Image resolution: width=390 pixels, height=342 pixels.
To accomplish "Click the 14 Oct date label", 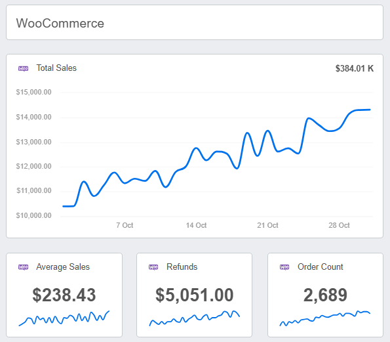I will 196,225.
